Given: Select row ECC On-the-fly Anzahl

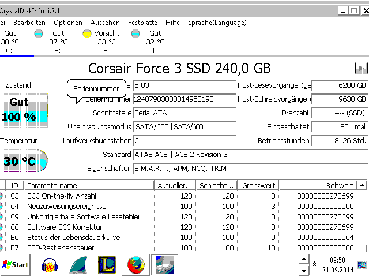Looking at the screenshot, I should tap(178, 196).
